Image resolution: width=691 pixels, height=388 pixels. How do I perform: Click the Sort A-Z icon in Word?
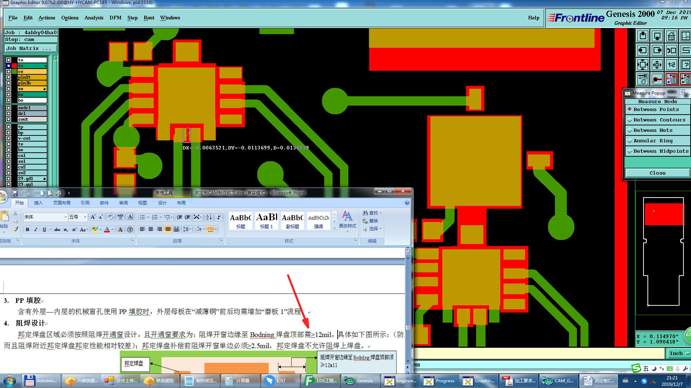(x=209, y=217)
